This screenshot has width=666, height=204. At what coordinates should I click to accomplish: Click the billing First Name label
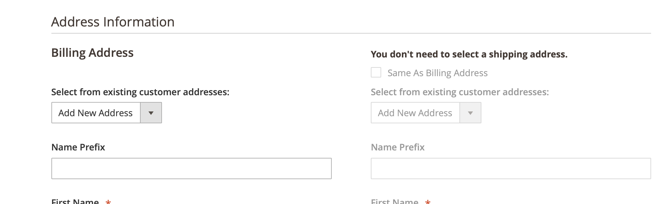[75, 201]
